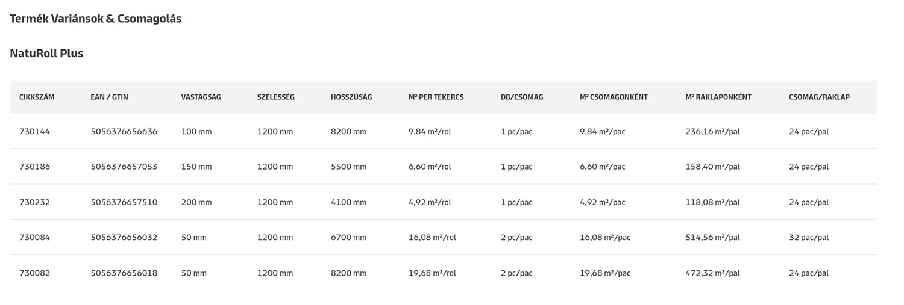Select the DB/CSOMAG column header
This screenshot has height=305, width=904.
point(521,97)
